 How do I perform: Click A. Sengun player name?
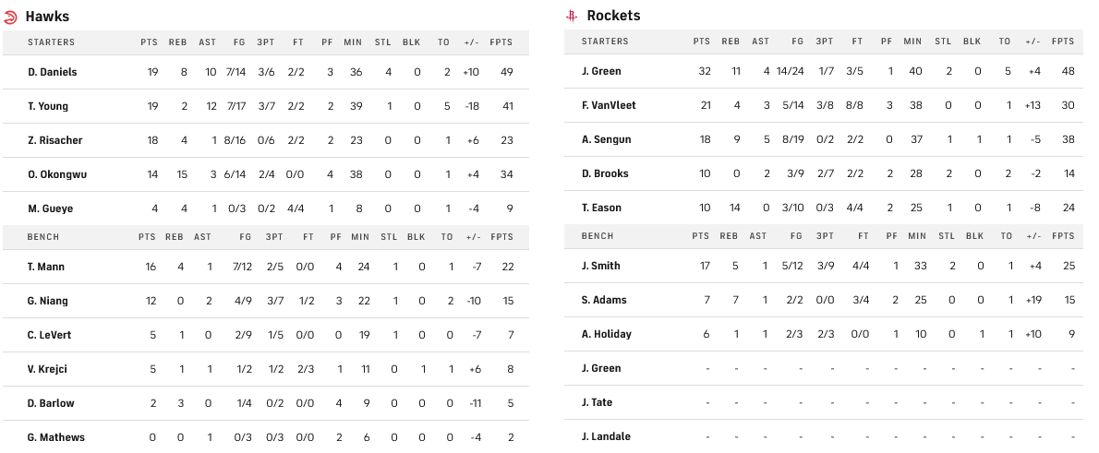click(x=604, y=139)
